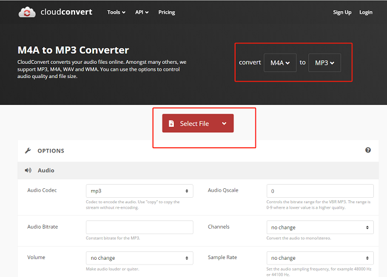387x277 pixels.
Task: Open the Tools menu
Action: pos(116,12)
